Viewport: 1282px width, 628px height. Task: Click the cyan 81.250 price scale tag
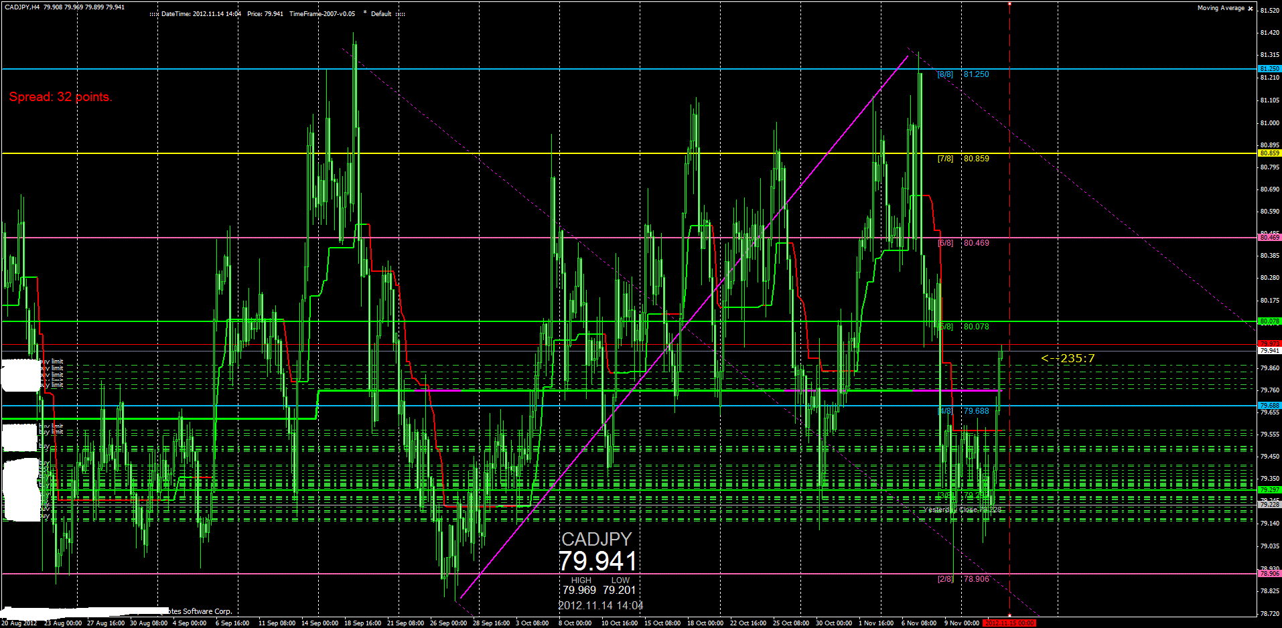click(1269, 69)
